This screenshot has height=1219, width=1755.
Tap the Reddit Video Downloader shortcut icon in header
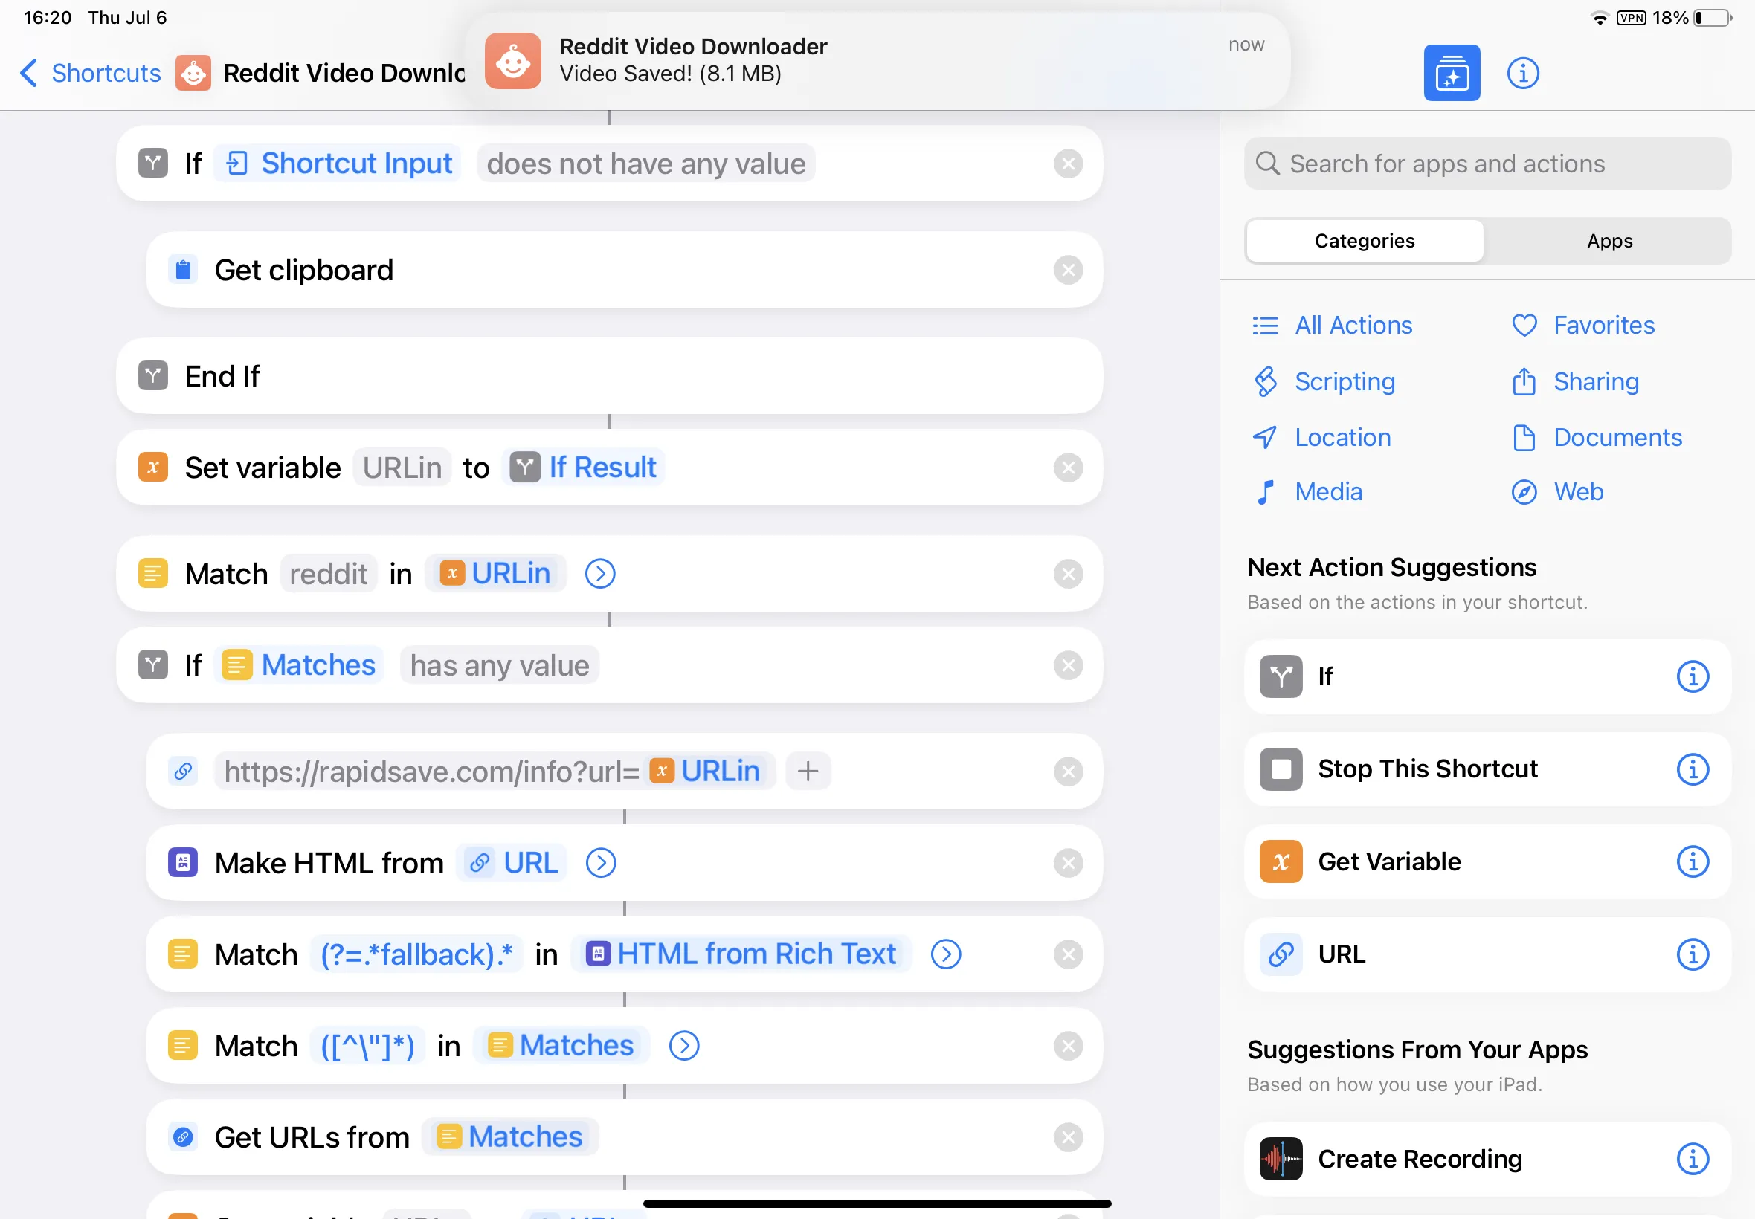[x=193, y=74]
